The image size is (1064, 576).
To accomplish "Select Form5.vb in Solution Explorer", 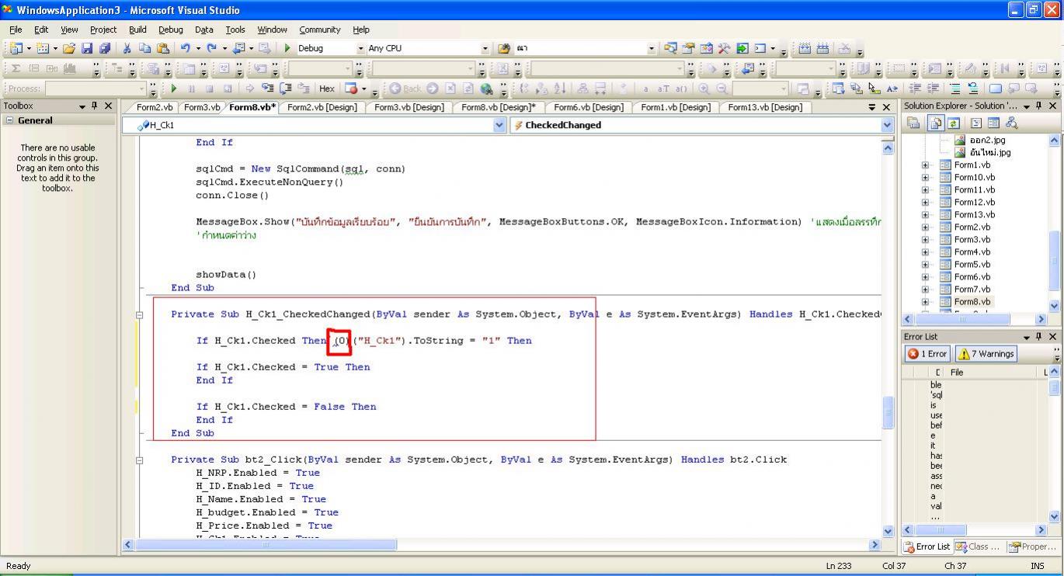I will pyautogui.click(x=972, y=265).
